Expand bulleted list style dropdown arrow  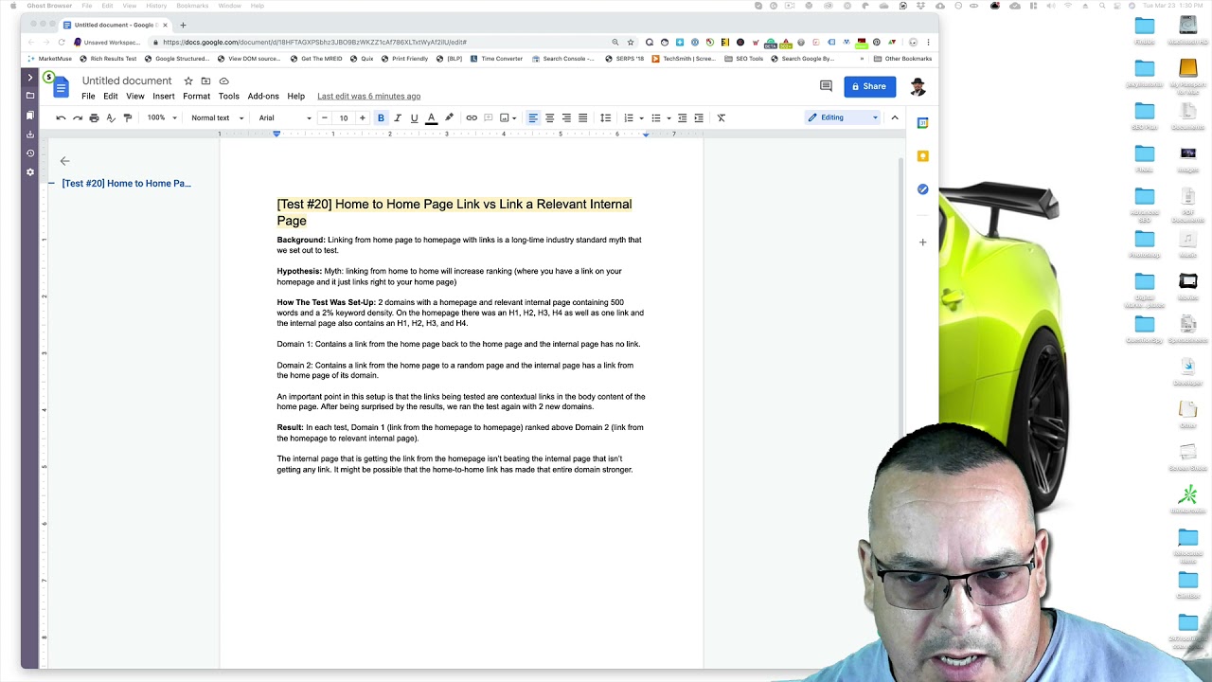[x=668, y=118]
